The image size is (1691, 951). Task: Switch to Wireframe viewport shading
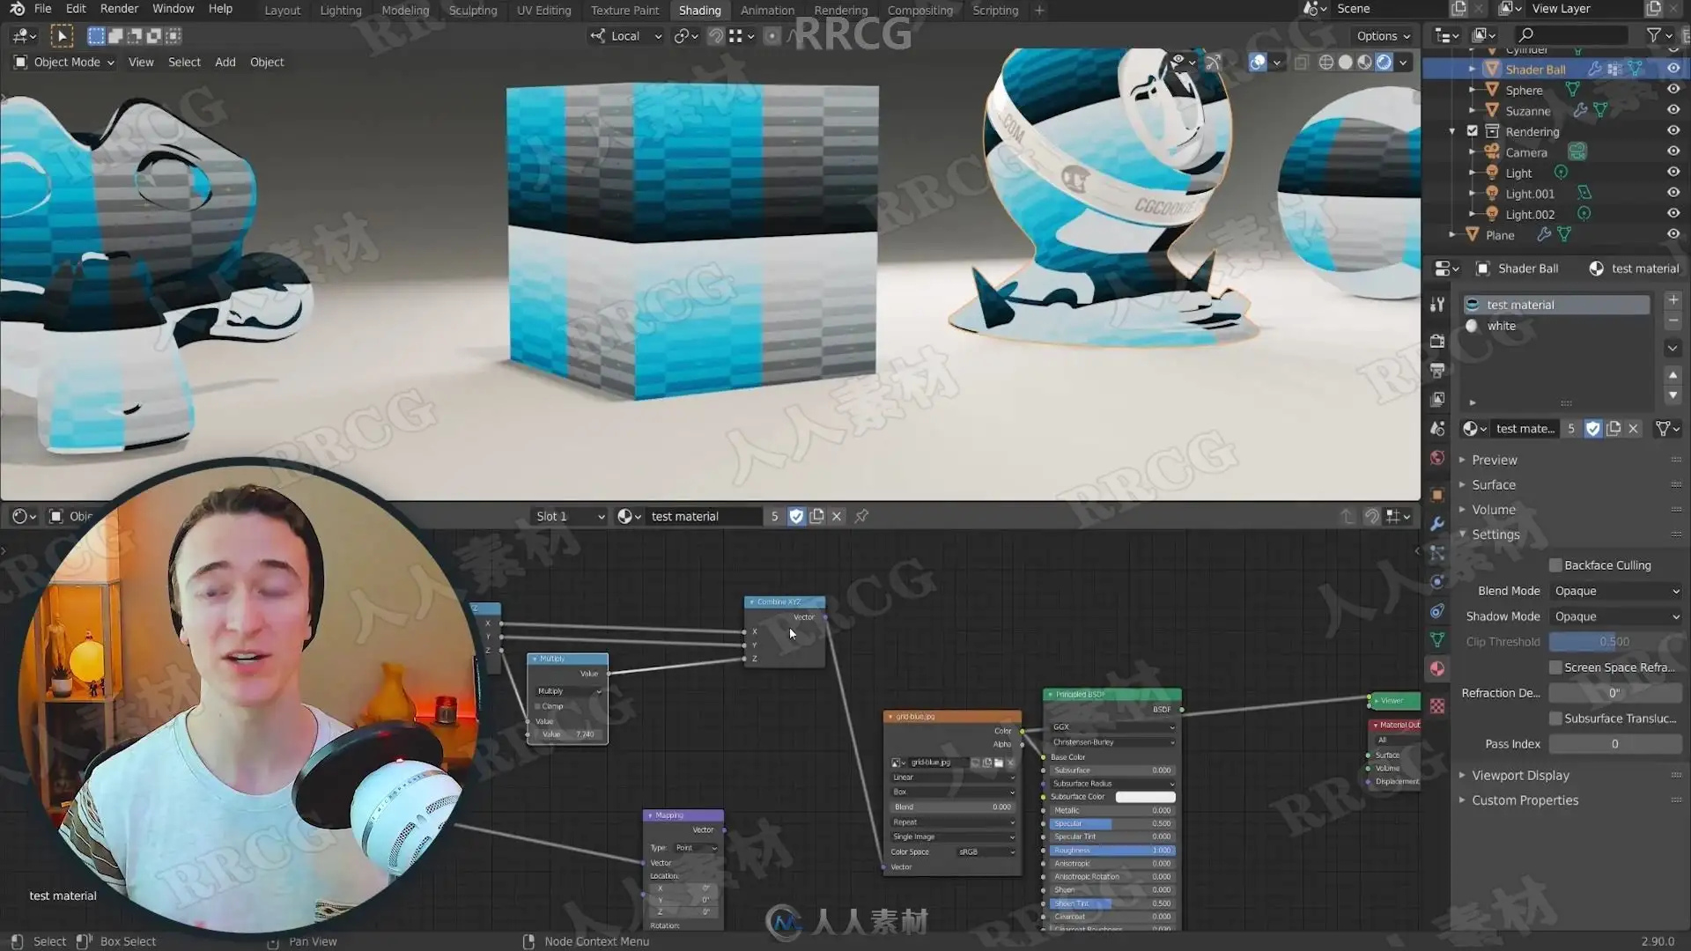[1325, 62]
